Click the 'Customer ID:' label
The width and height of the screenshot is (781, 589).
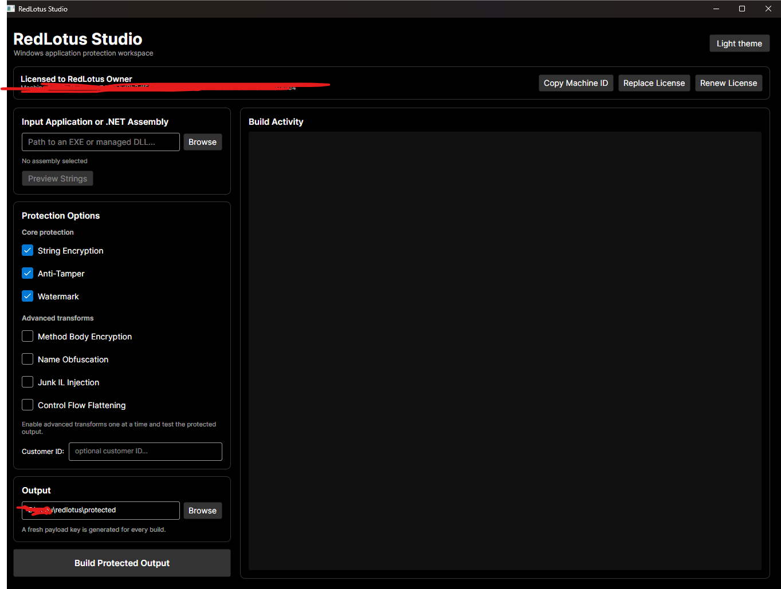pos(43,452)
